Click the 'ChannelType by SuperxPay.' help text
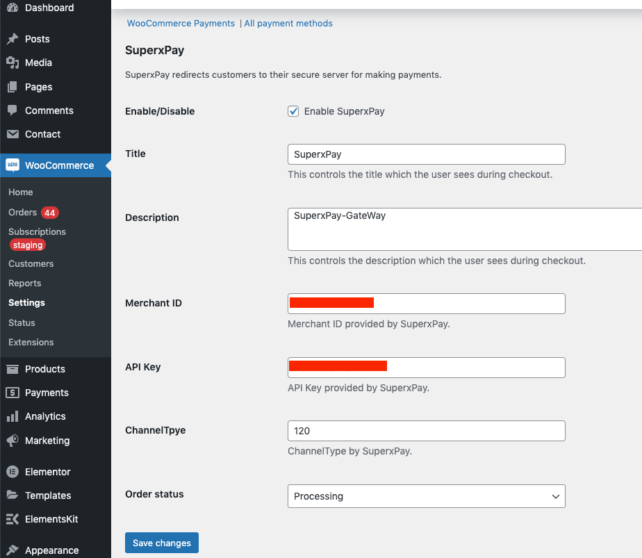 (349, 451)
